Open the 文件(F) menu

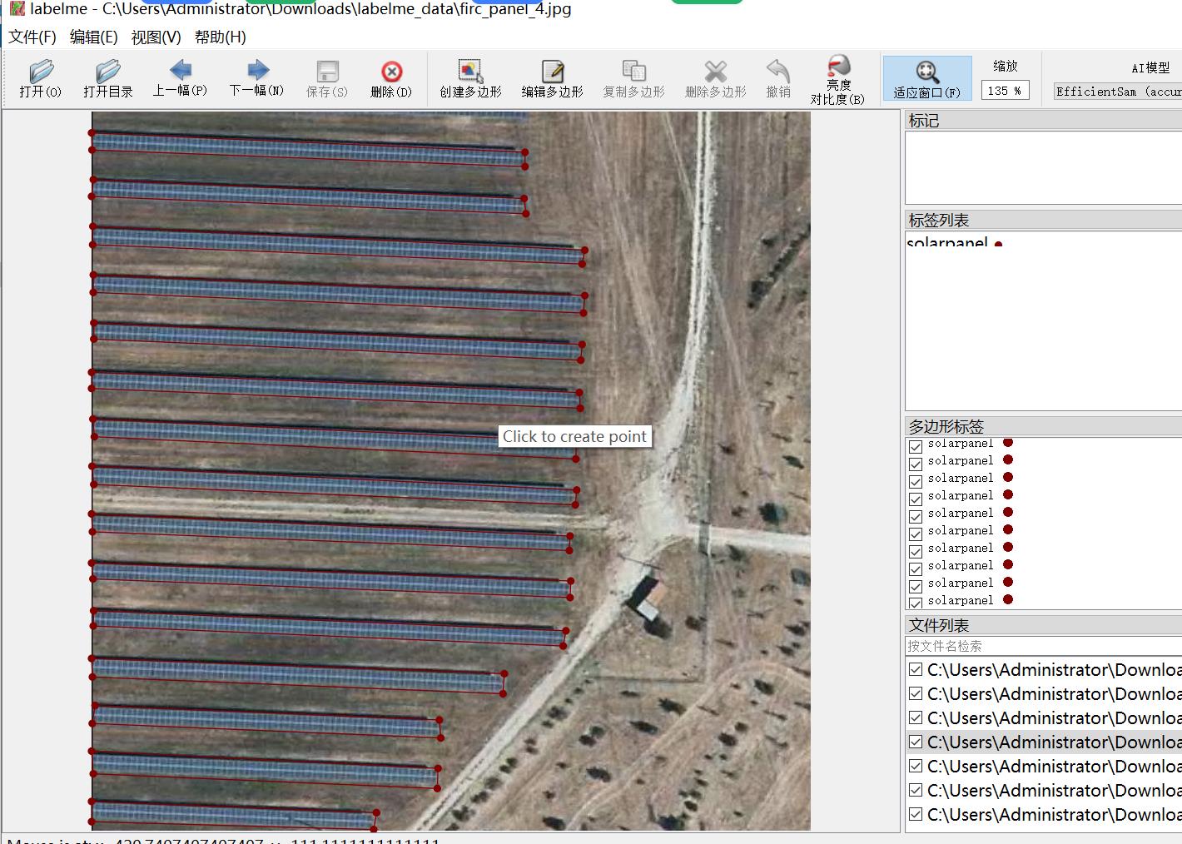coord(32,37)
